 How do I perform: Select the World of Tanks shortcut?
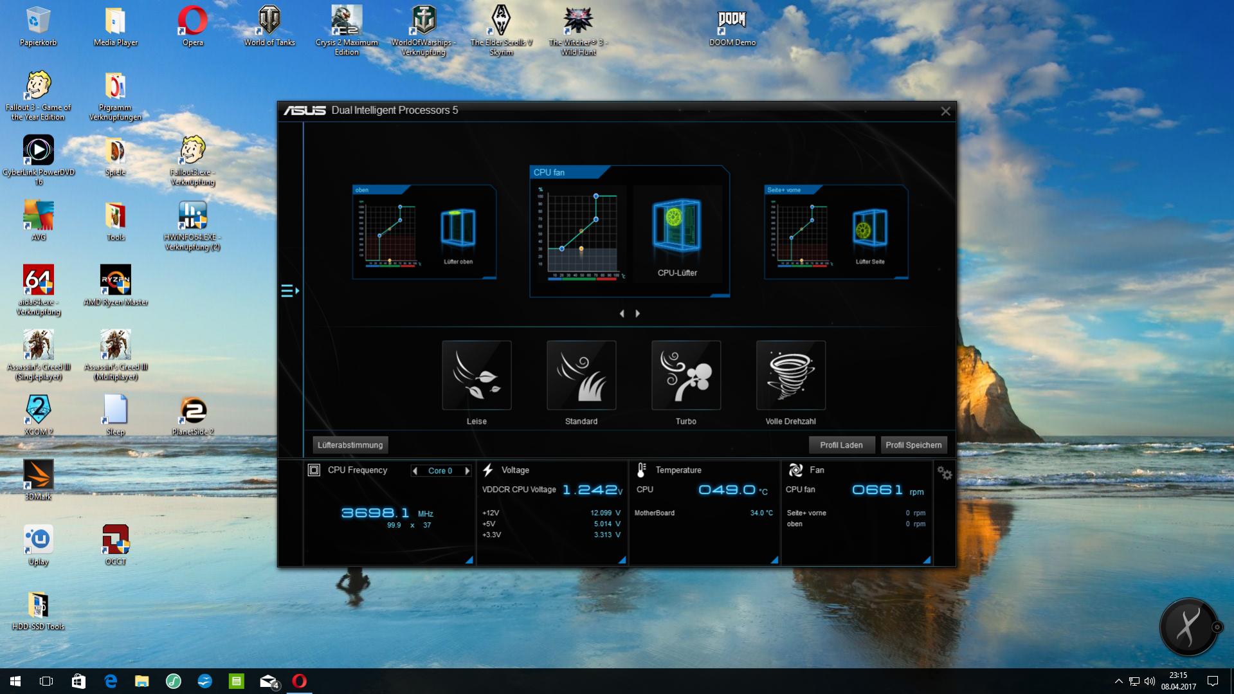tap(269, 26)
